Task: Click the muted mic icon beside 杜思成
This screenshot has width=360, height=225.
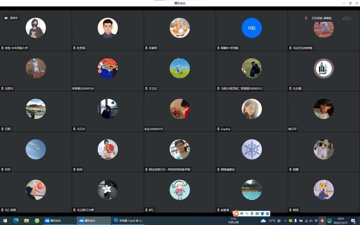Action: (x=74, y=48)
